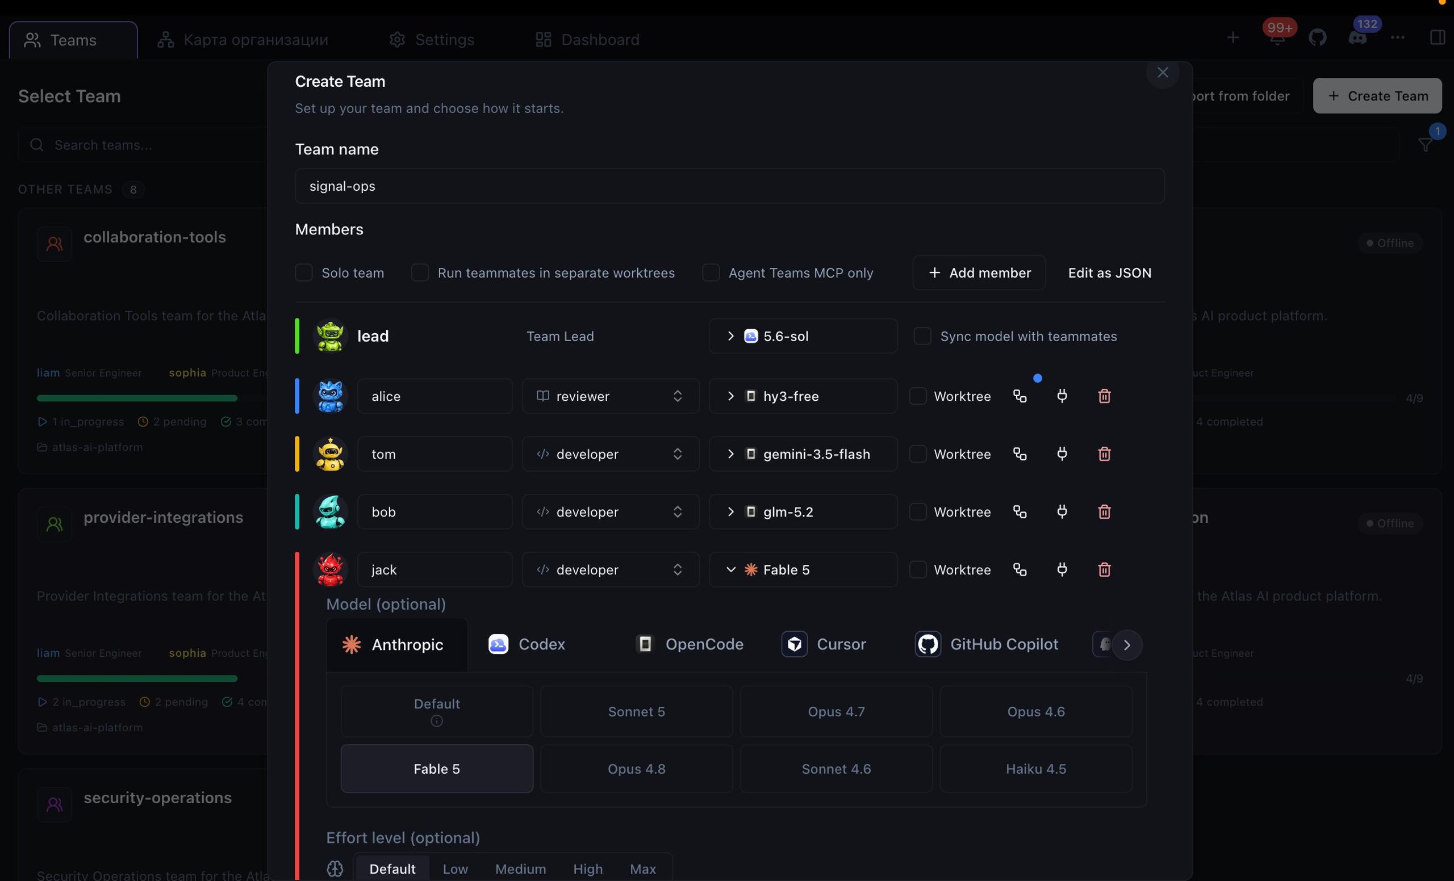This screenshot has width=1454, height=881.
Task: Delete member tom with trash icon
Action: coord(1104,454)
